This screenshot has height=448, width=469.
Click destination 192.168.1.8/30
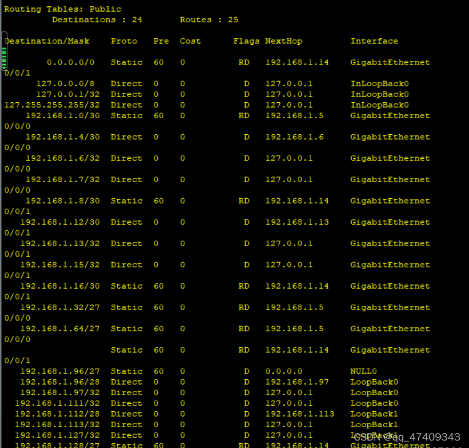(x=62, y=201)
